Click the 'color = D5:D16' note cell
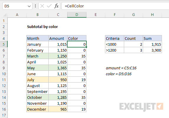The height and width of the screenshot is (118, 169). (x=119, y=74)
